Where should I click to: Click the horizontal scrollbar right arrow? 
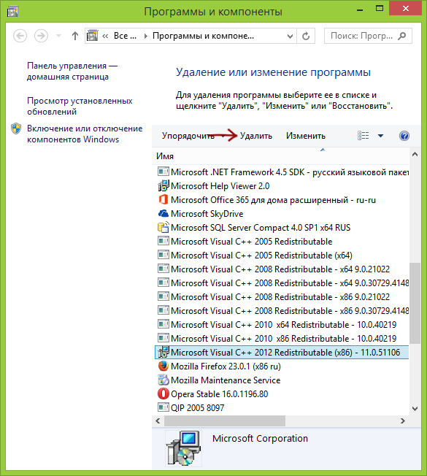pyautogui.click(x=403, y=421)
